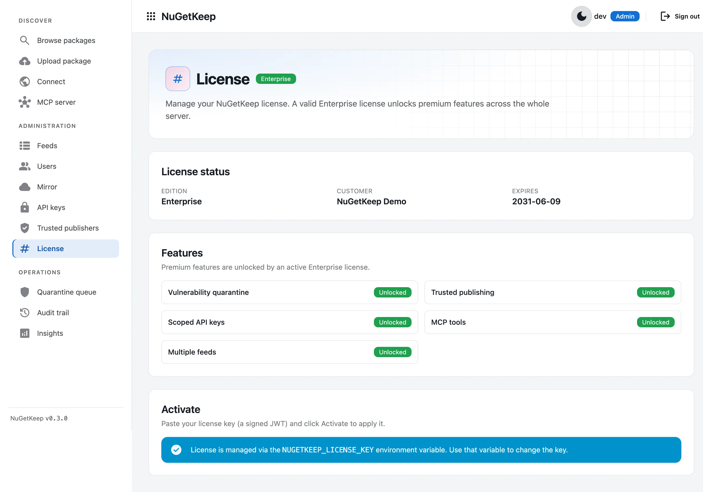Click the Vulnerability quarantine feature label
This screenshot has height=492, width=703.
point(208,292)
